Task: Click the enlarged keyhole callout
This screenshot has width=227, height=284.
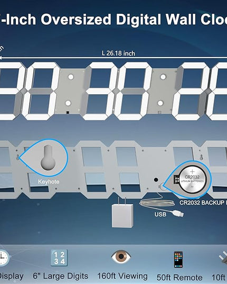Action: pyautogui.click(x=43, y=158)
